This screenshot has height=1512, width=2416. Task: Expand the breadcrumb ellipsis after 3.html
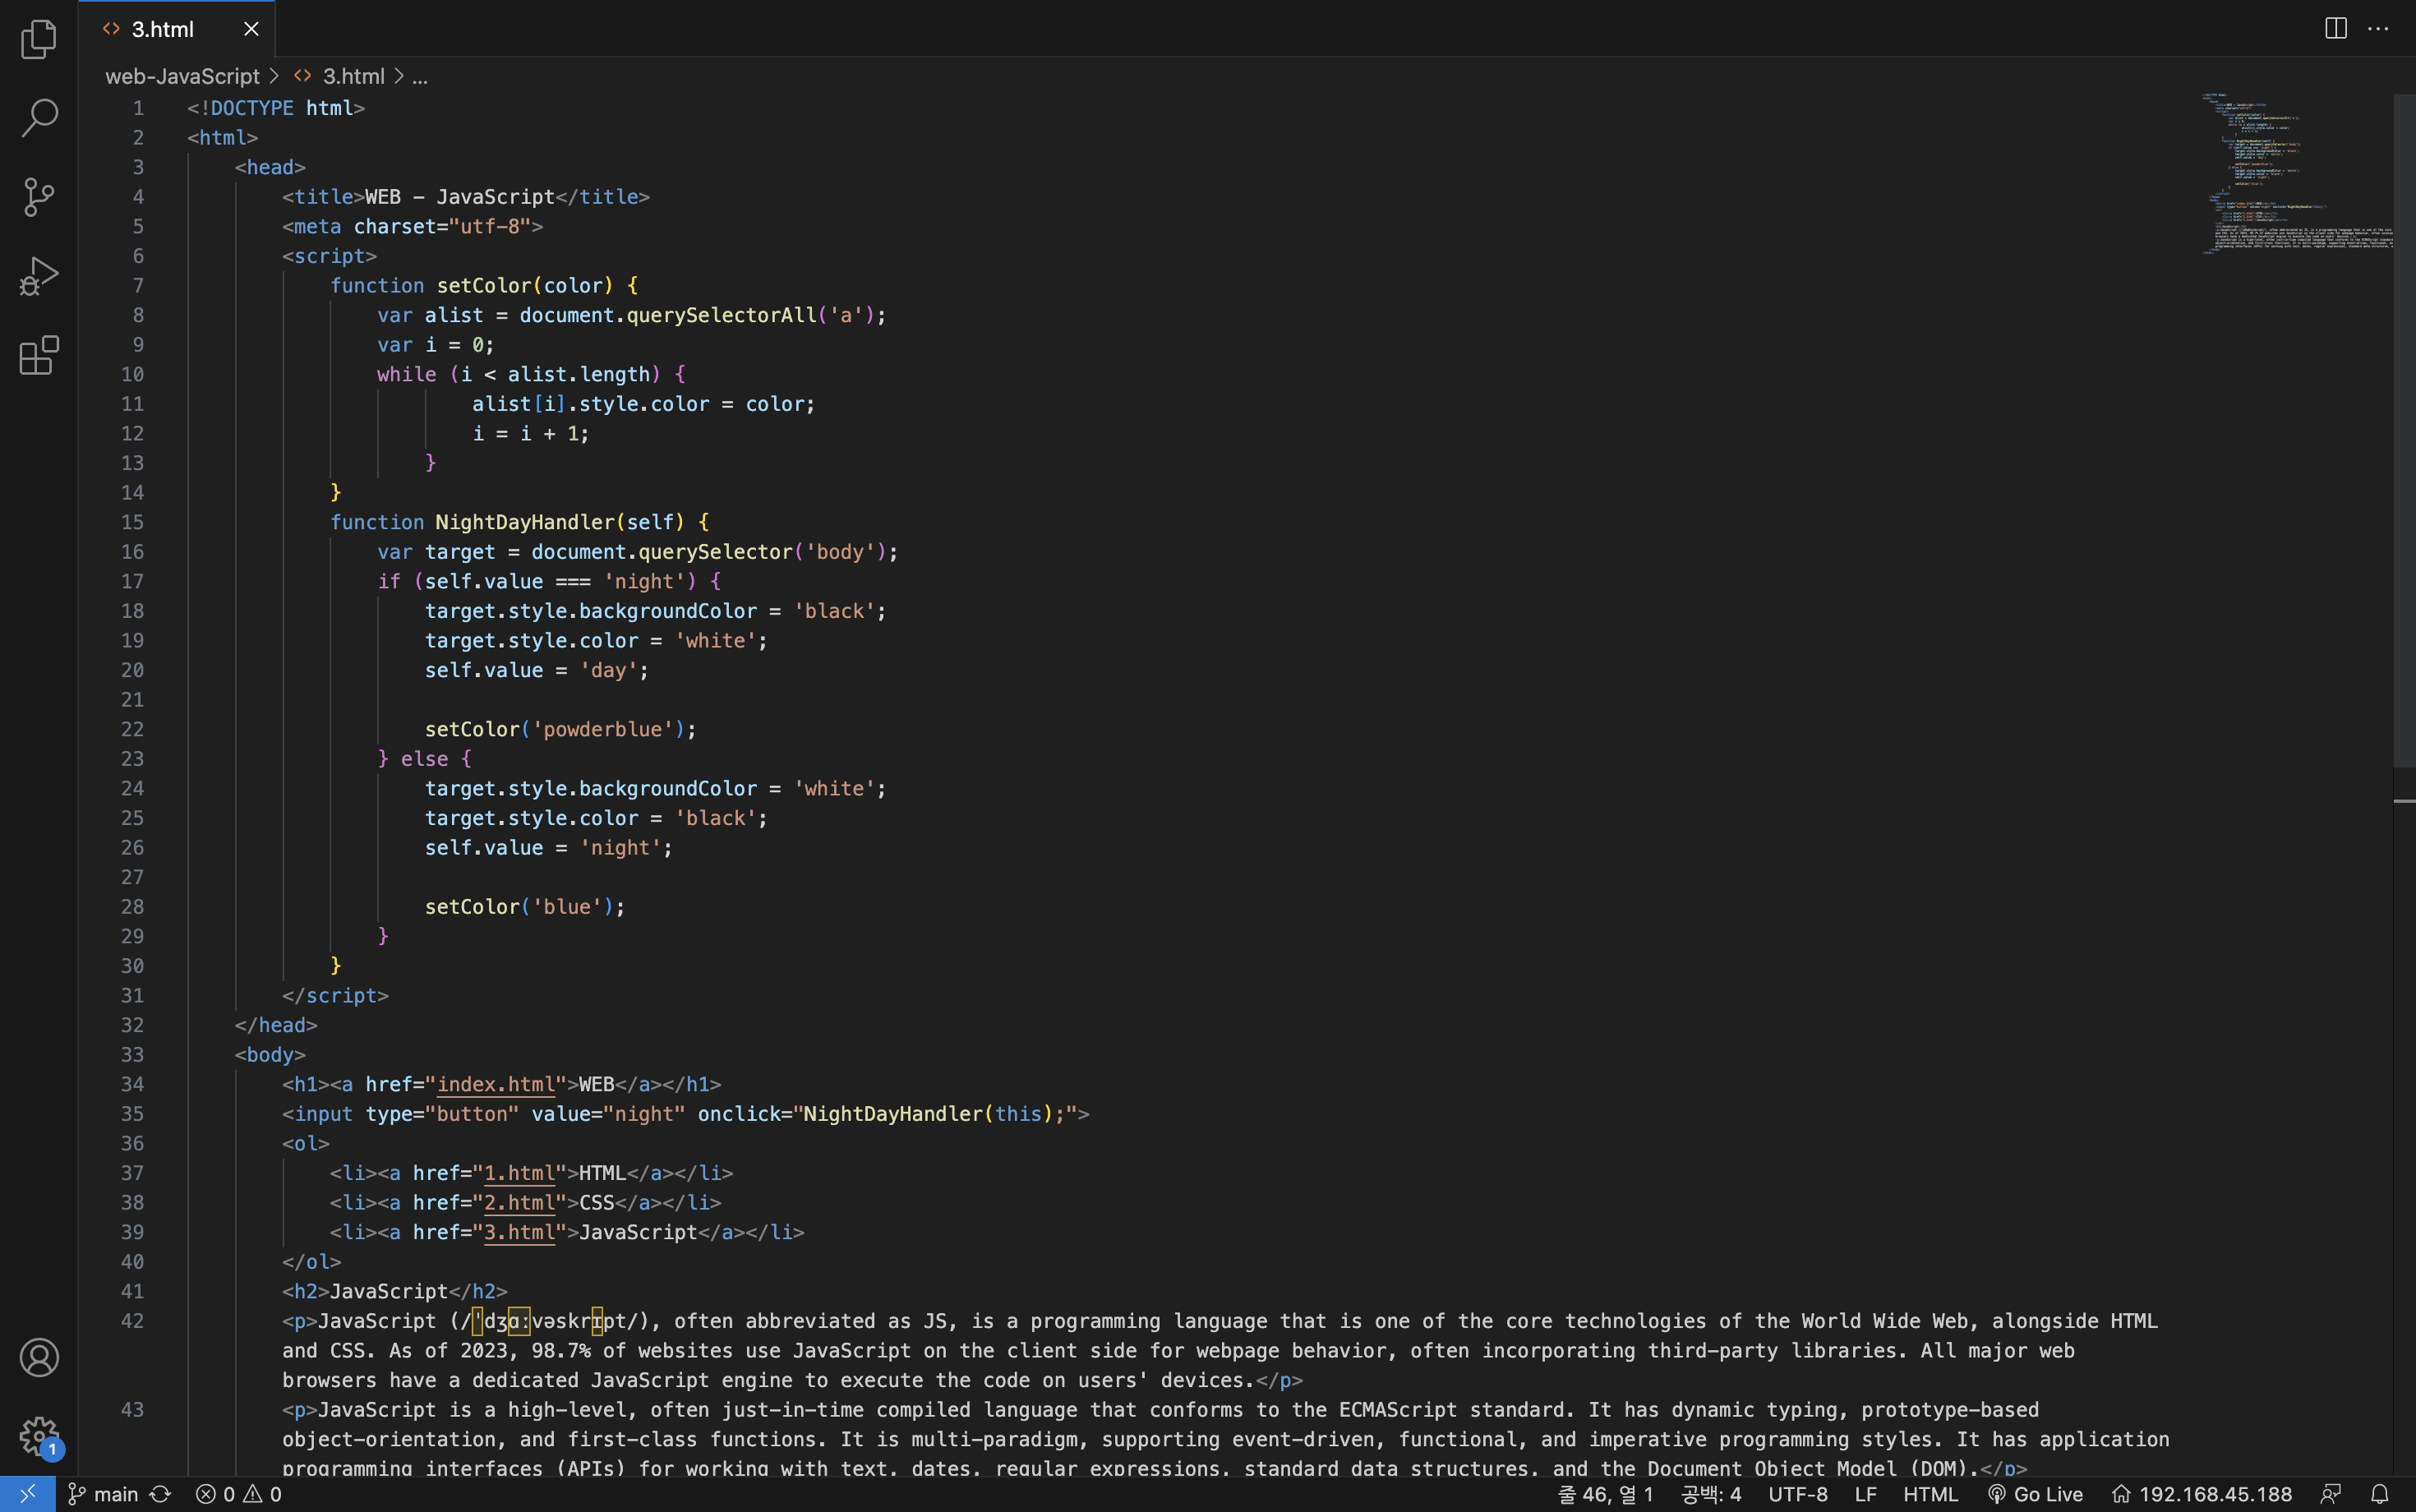click(x=420, y=76)
